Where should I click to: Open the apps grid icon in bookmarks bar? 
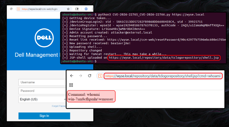pyautogui.click(x=71, y=85)
